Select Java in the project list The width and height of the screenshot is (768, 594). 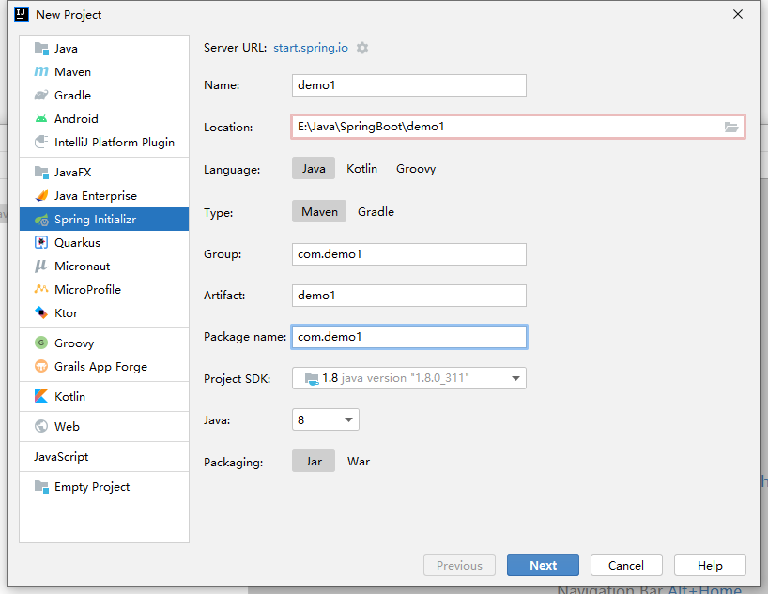(104, 49)
